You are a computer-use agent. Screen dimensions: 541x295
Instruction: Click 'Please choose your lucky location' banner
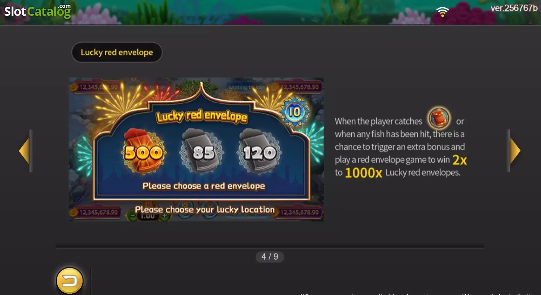[205, 209]
